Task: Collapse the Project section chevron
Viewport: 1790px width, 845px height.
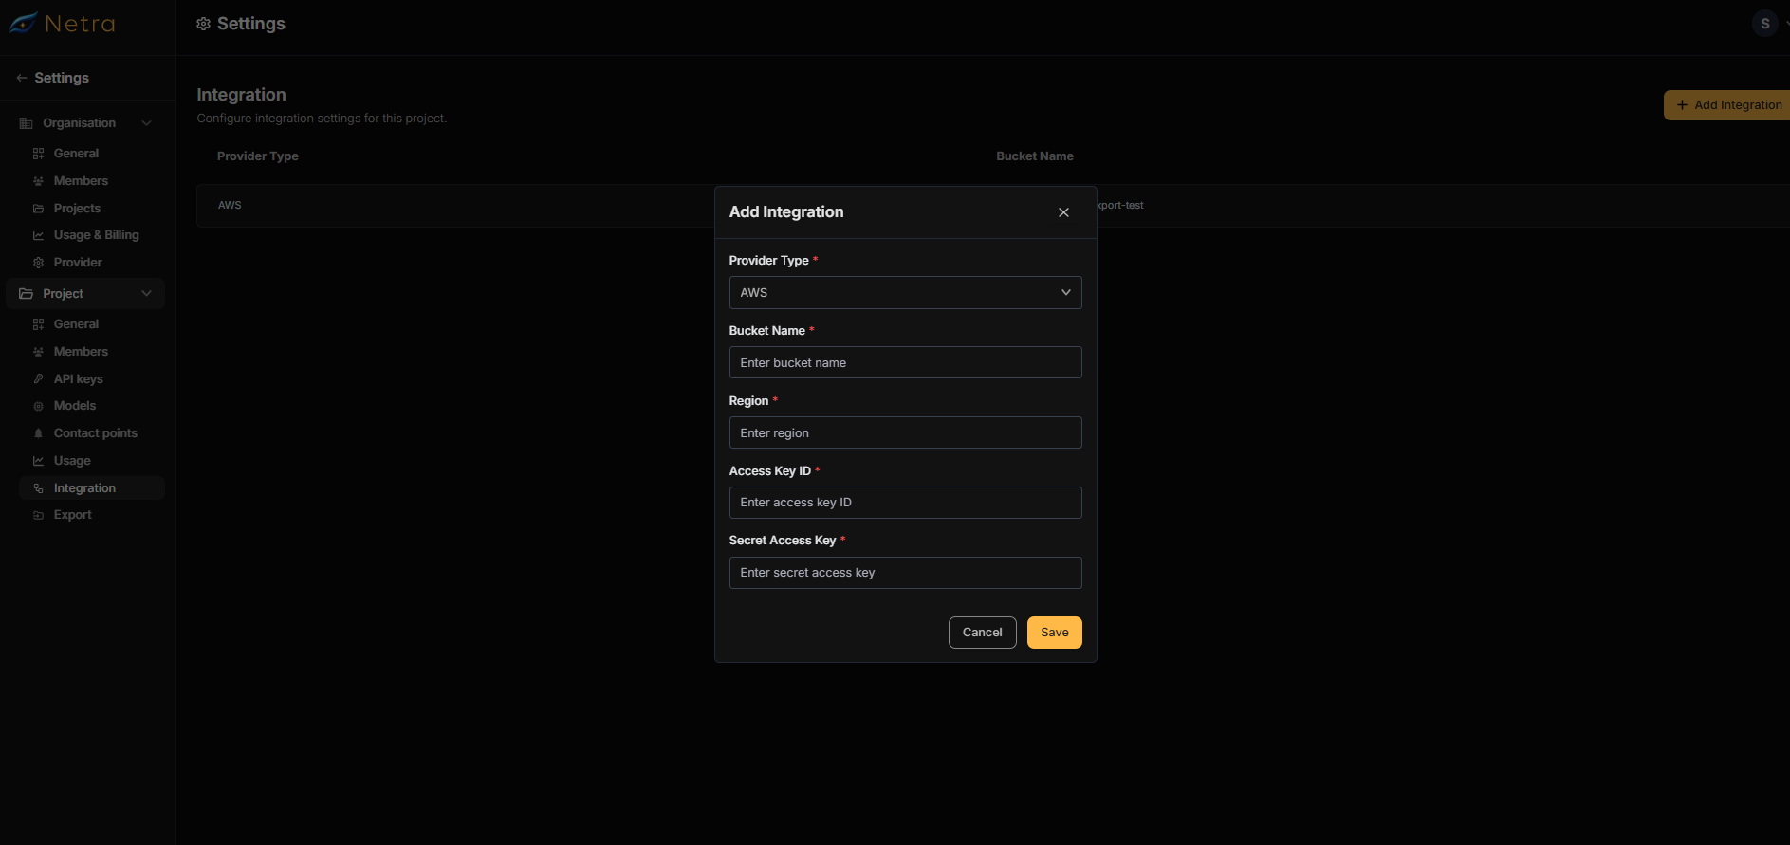Action: point(146,294)
